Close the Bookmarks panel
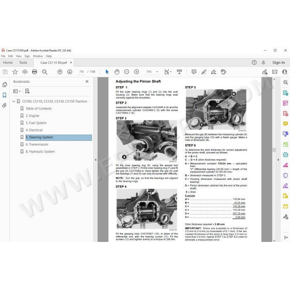290x290 pixels. [x=87, y=82]
